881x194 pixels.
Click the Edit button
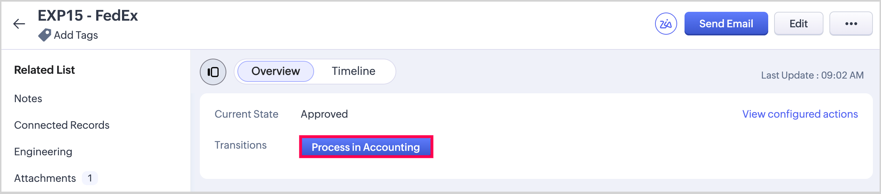pos(798,24)
